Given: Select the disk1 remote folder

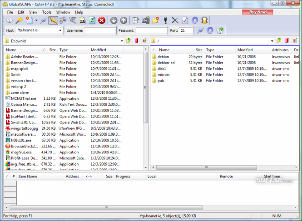Looking at the screenshot, I should coord(162,69).
